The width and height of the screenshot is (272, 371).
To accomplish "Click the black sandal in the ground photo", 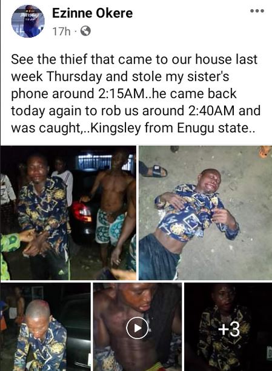I will 159,171.
